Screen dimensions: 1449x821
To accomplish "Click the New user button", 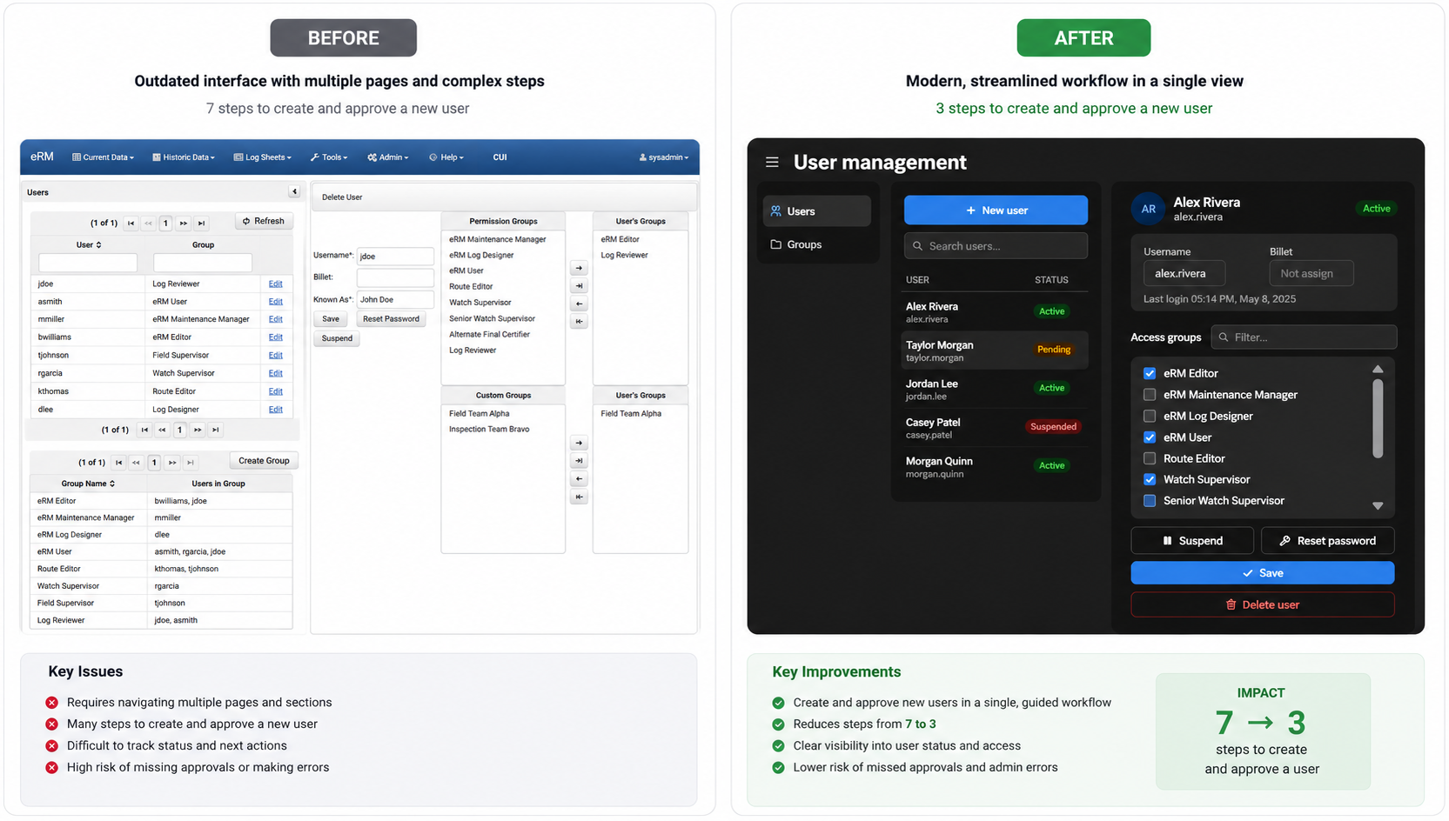I will tap(996, 210).
